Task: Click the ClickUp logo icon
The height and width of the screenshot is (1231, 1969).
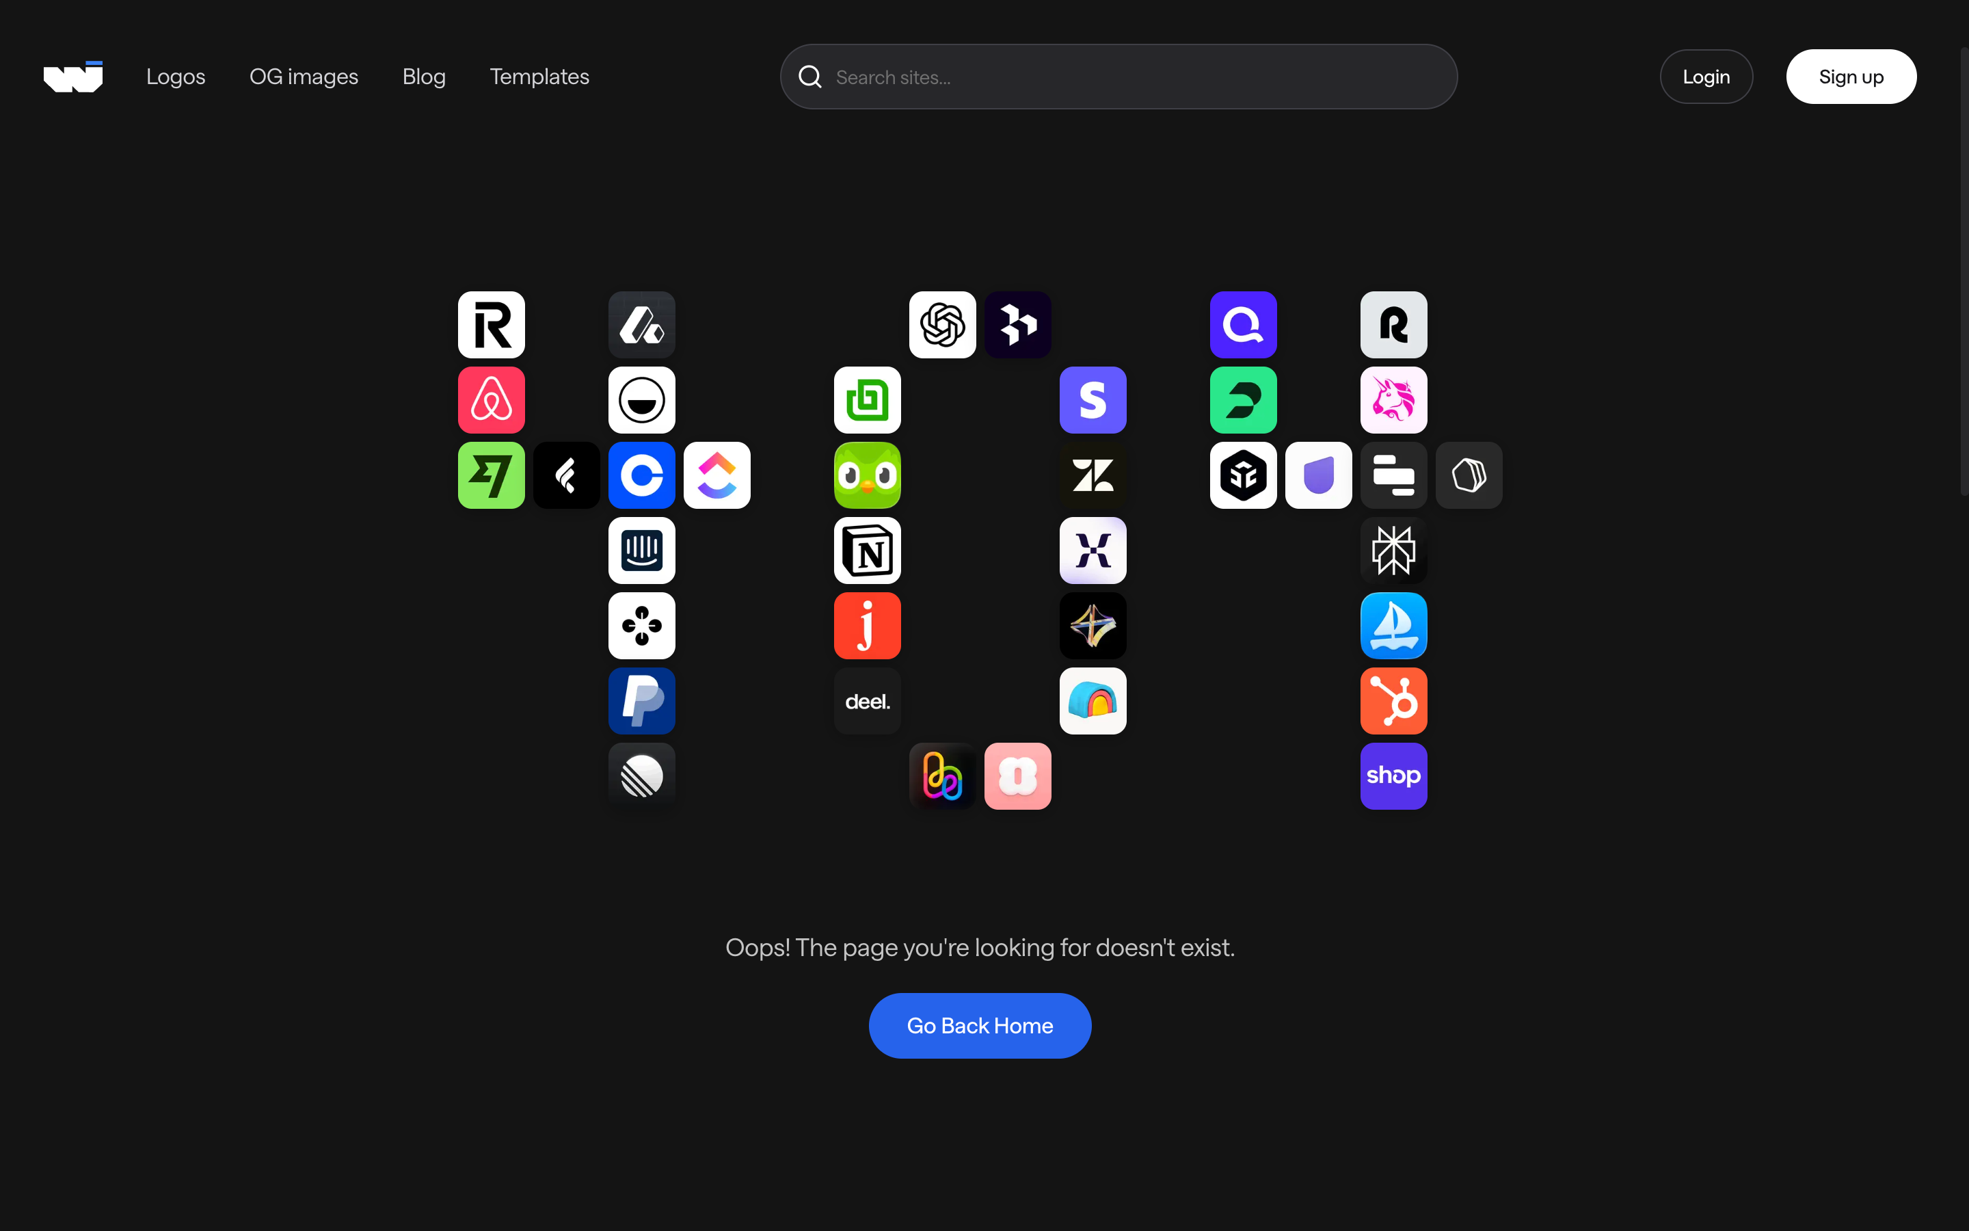Action: pyautogui.click(x=716, y=475)
